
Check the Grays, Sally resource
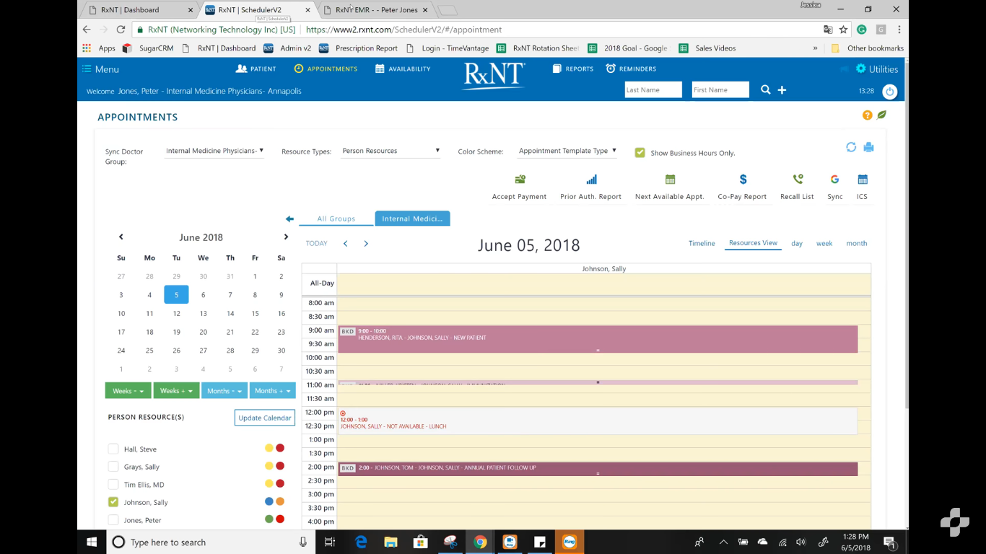(x=113, y=467)
